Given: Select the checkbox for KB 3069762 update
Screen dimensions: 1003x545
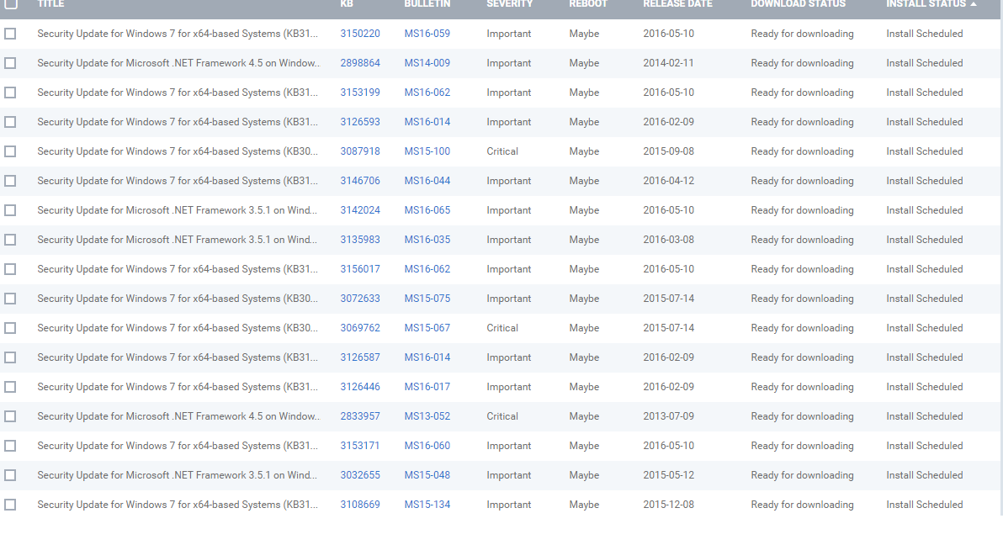Looking at the screenshot, I should coord(10,328).
